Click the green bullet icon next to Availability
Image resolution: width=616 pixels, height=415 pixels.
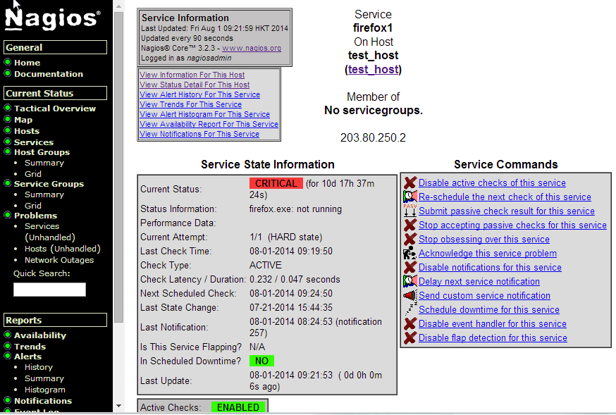(x=8, y=335)
